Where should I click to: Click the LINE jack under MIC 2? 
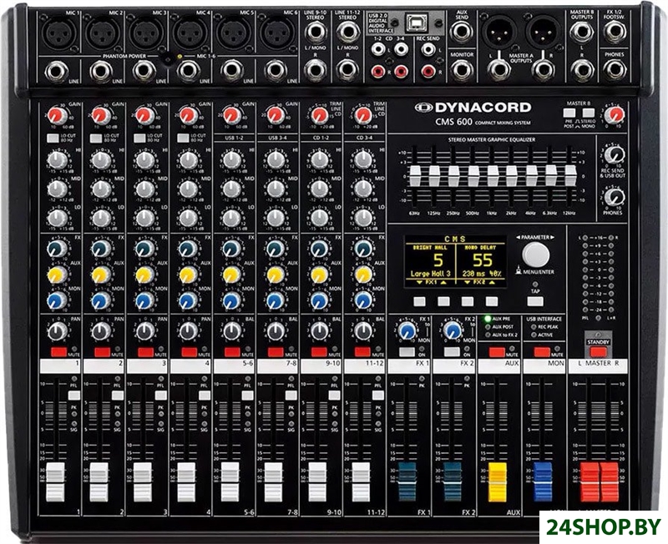[101, 71]
